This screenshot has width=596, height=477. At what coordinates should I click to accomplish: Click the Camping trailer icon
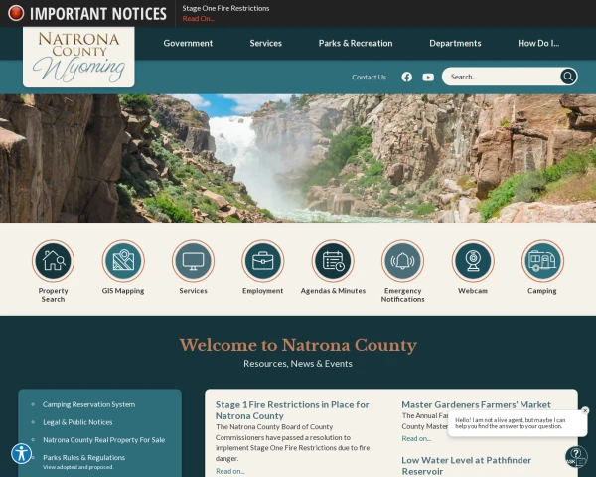[542, 261]
